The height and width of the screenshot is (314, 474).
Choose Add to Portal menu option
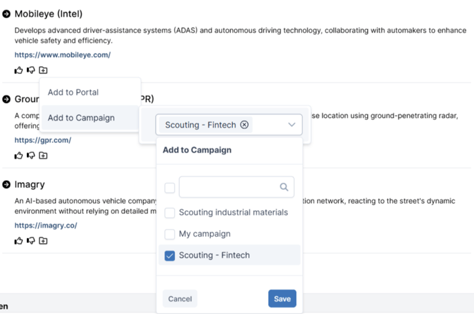tap(90, 92)
